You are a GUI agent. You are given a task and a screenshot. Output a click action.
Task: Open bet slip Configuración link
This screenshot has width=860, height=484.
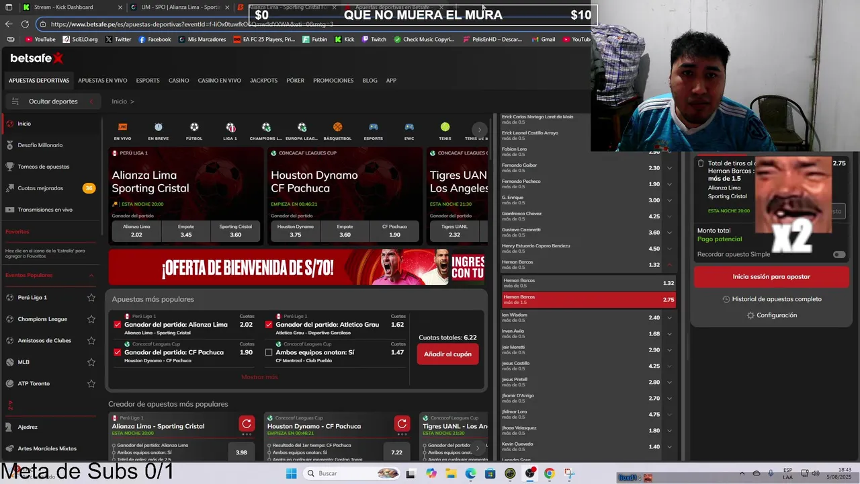coord(772,315)
